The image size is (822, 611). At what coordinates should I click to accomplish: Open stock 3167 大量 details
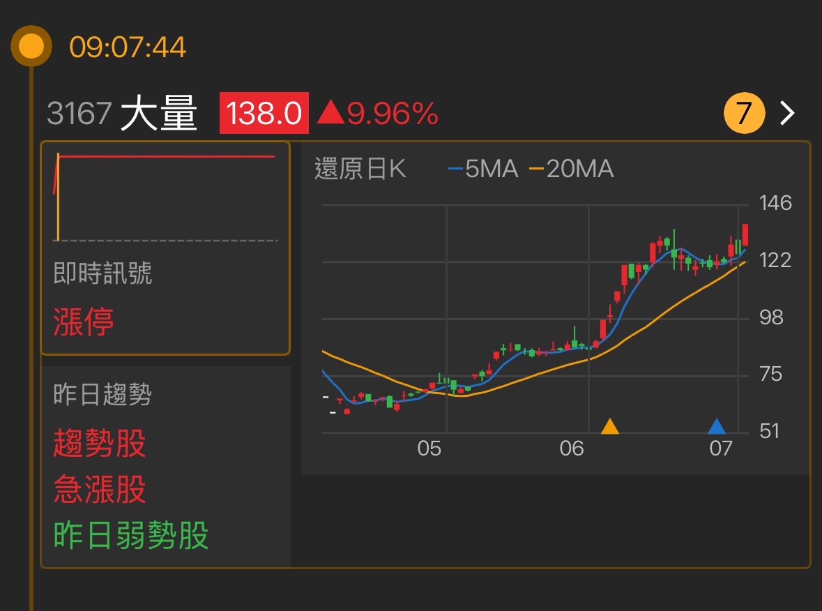coord(123,113)
